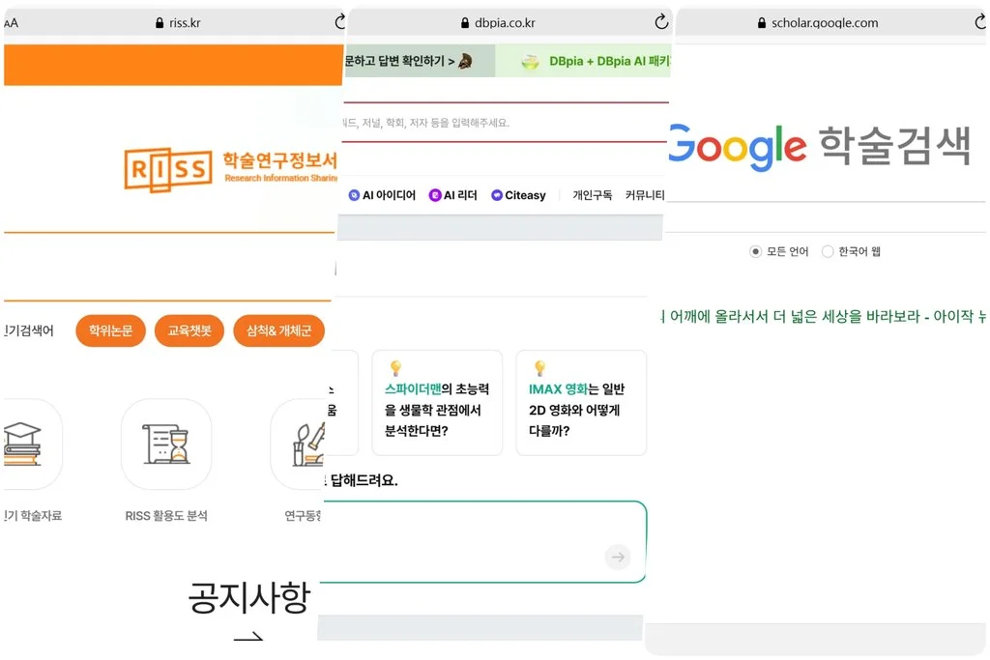Click DBpia search input field
This screenshot has width=990, height=660.
click(504, 123)
